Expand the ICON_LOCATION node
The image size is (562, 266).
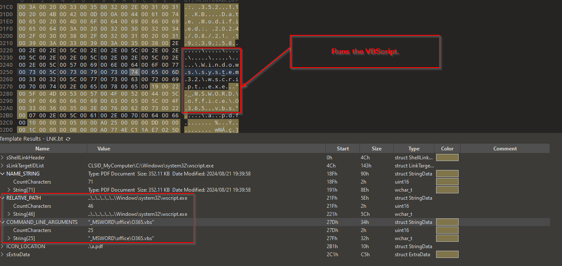[x=3, y=246]
